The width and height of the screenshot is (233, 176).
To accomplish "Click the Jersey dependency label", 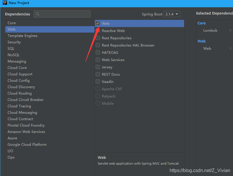I will [107, 67].
